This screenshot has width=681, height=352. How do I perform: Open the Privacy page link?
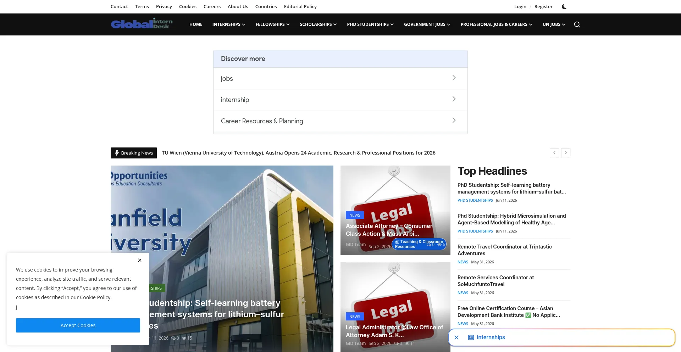coord(164,6)
